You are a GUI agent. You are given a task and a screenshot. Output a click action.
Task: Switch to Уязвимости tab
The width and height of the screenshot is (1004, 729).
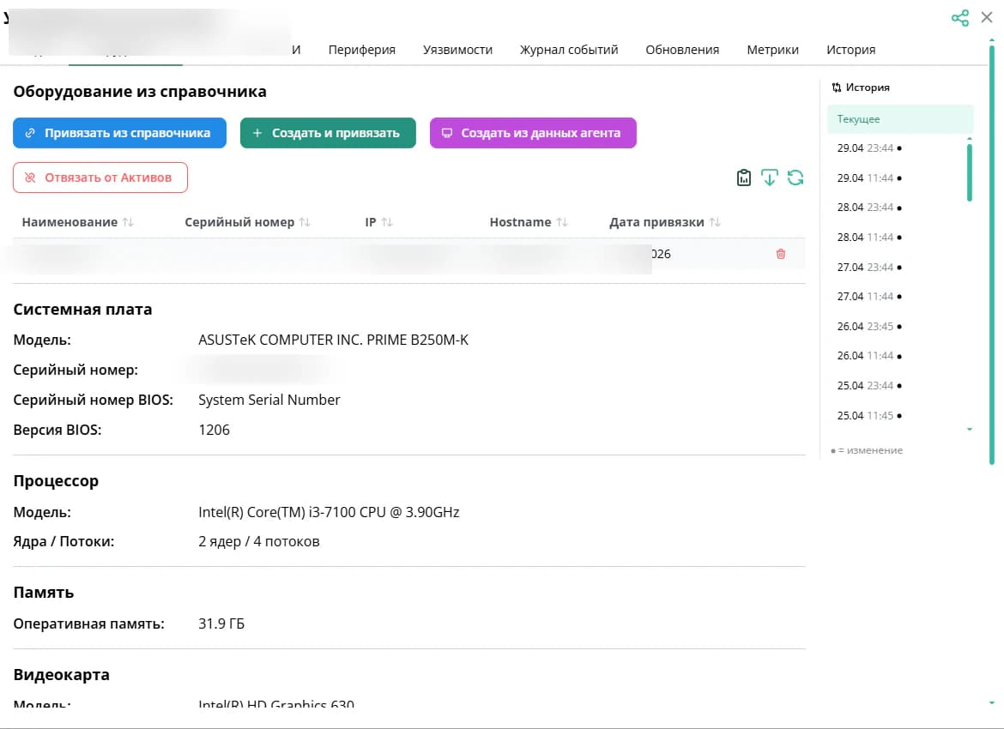pos(458,50)
